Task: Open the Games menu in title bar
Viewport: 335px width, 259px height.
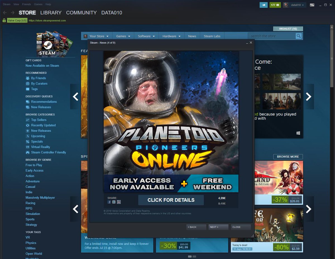Action: pos(38,4)
